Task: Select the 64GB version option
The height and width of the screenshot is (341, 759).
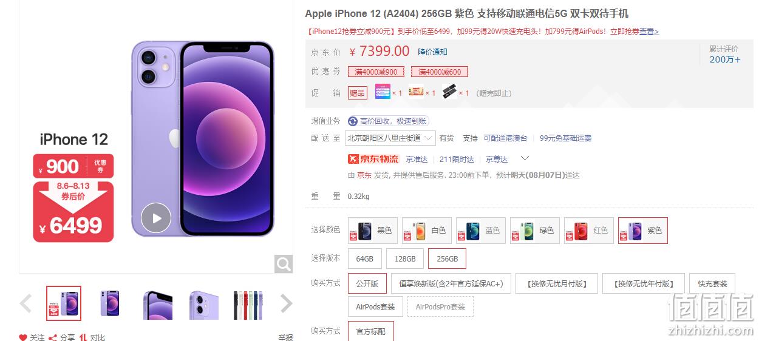Action: [365, 258]
